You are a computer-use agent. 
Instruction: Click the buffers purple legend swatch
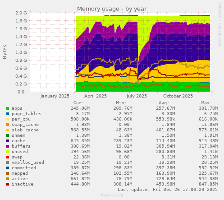(8, 146)
